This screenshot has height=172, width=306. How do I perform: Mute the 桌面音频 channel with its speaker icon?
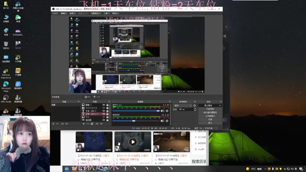162,121
